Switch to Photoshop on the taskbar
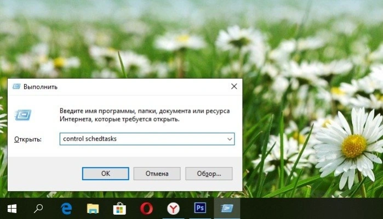 [x=200, y=208]
